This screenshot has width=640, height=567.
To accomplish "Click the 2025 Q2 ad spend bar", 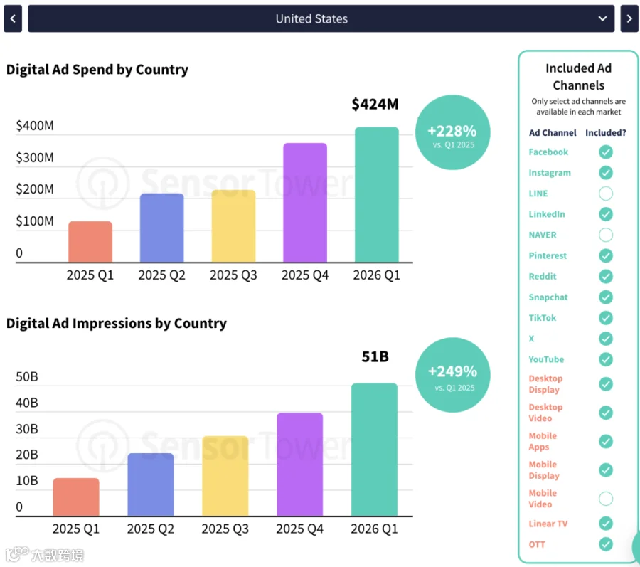I will click(161, 228).
